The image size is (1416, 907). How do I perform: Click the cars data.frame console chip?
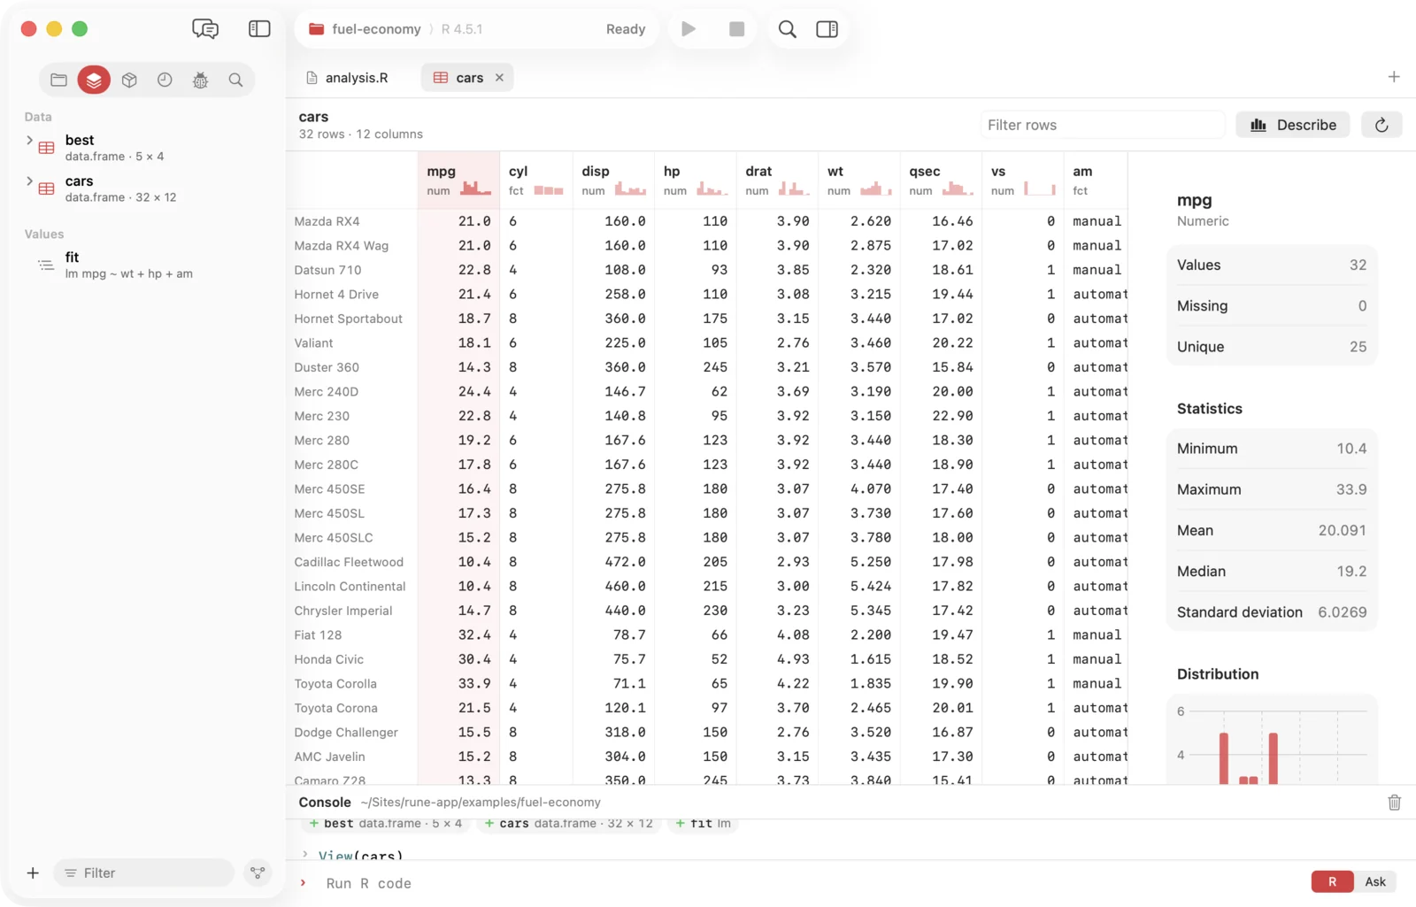click(x=569, y=823)
